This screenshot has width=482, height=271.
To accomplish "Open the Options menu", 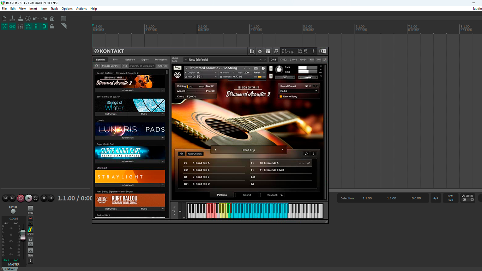I will 67,8.
